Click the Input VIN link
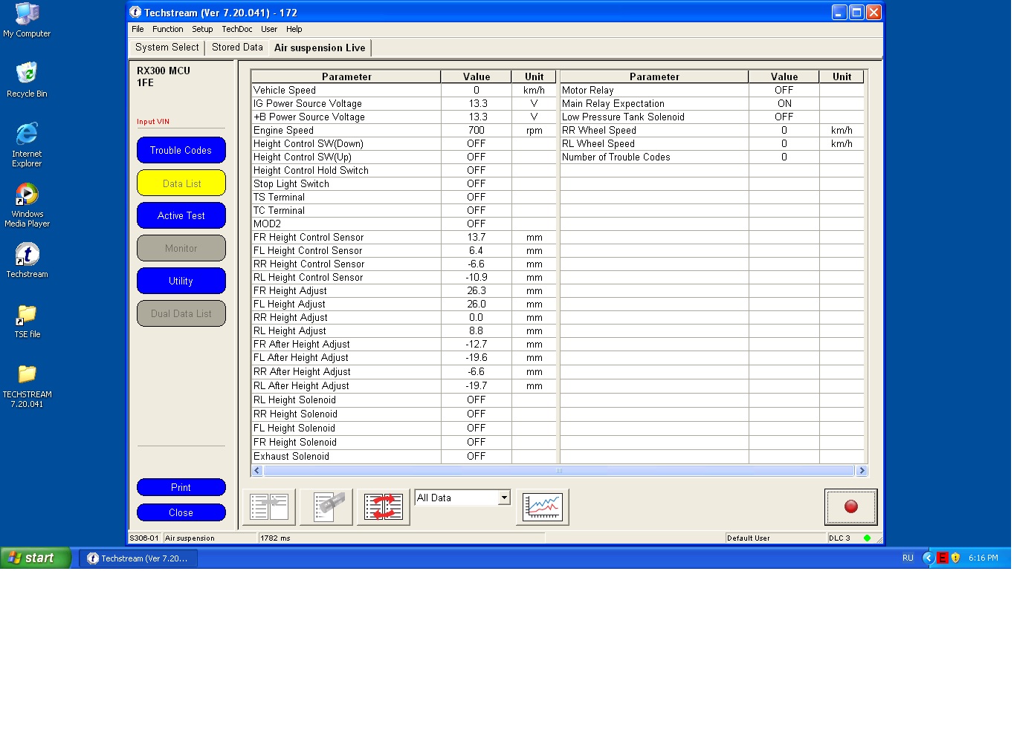 pyautogui.click(x=152, y=122)
